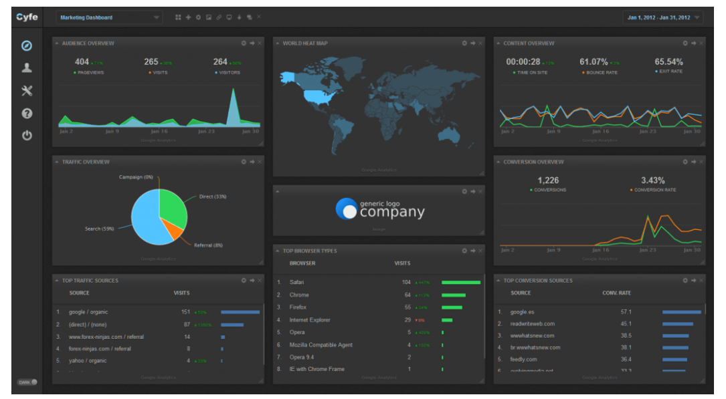This screenshot has width=726, height=399.
Task: Click the google / organic traffic source row
Action: coord(158,312)
